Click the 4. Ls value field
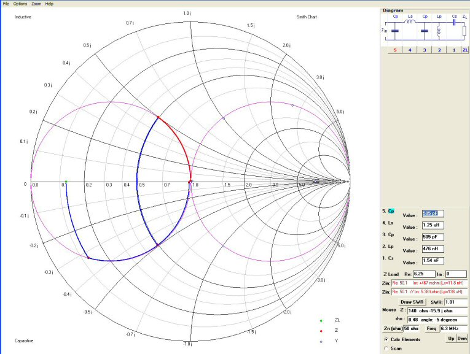Screen dimensions: 470x354 (433, 225)
